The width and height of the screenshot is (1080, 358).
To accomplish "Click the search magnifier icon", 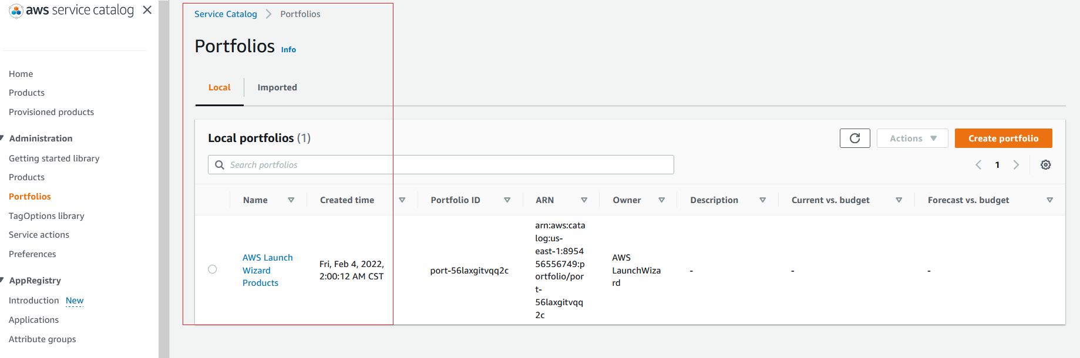I will (x=220, y=165).
